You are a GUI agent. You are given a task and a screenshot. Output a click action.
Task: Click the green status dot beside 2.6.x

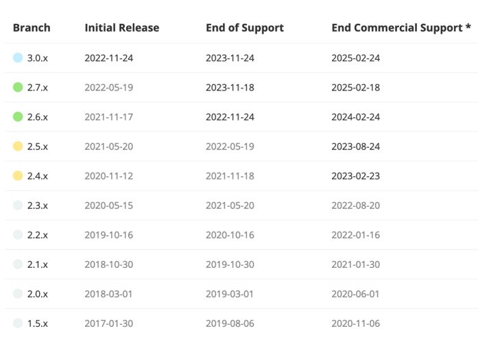point(18,116)
